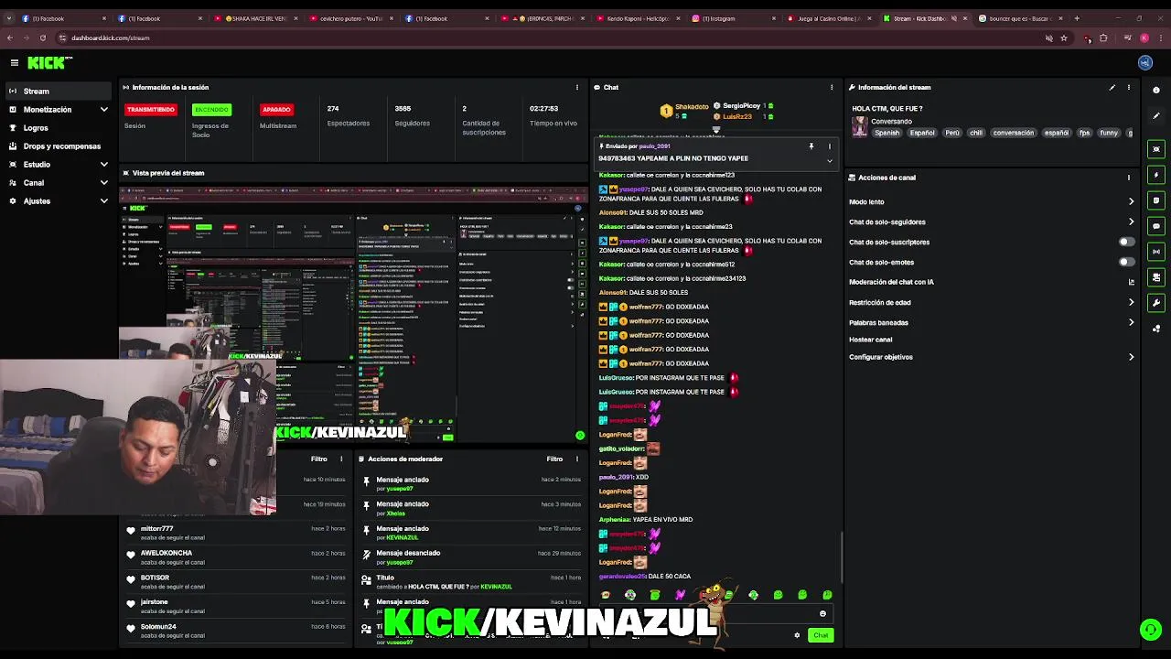Toggle the broadcast signal widget icon in right rail
This screenshot has width=1171, height=659.
pos(1156,252)
